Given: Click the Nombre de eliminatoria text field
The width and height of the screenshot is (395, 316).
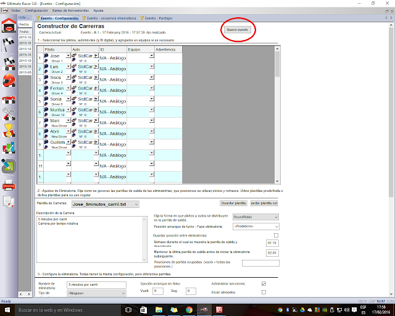Looking at the screenshot, I should [x=96, y=285].
